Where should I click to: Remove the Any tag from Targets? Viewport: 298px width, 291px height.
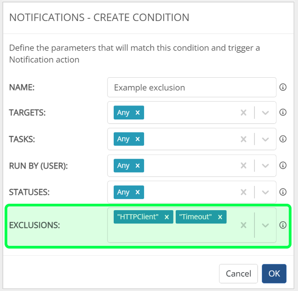tap(137, 113)
